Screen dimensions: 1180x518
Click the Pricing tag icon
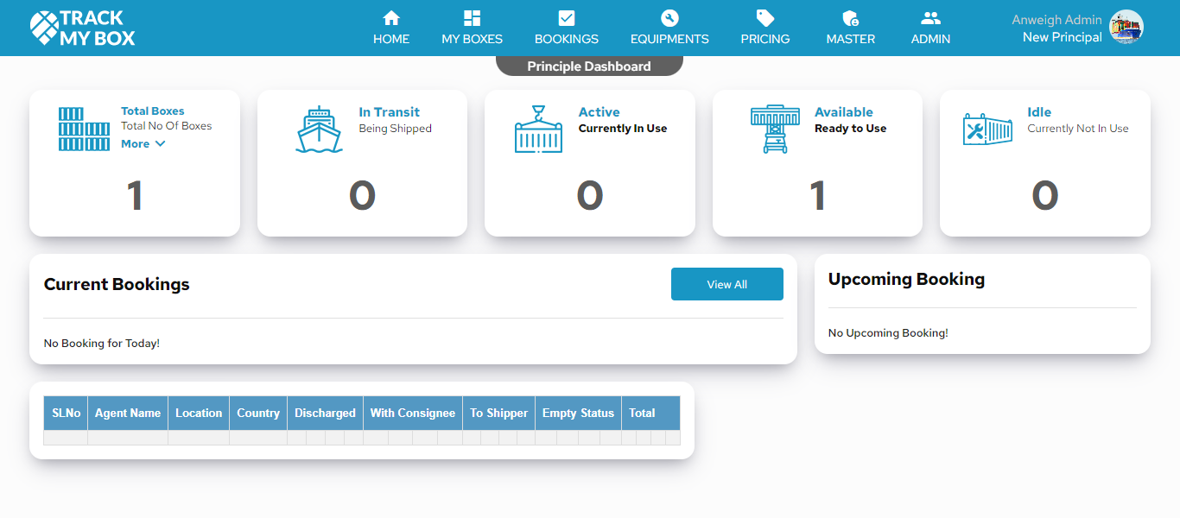pos(765,18)
